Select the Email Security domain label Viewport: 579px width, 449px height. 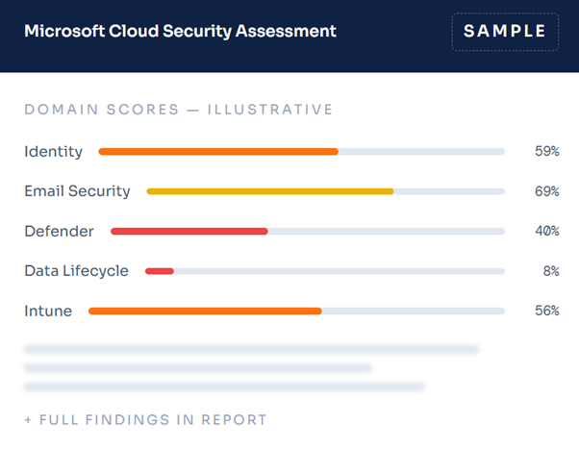(x=77, y=191)
